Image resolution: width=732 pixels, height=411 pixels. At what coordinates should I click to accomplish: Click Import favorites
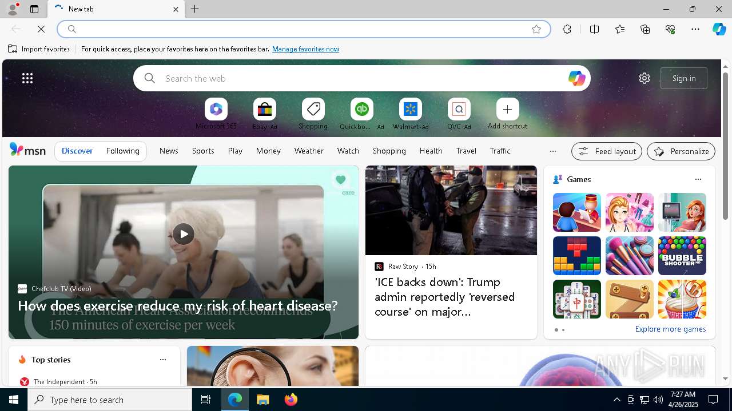tap(39, 49)
